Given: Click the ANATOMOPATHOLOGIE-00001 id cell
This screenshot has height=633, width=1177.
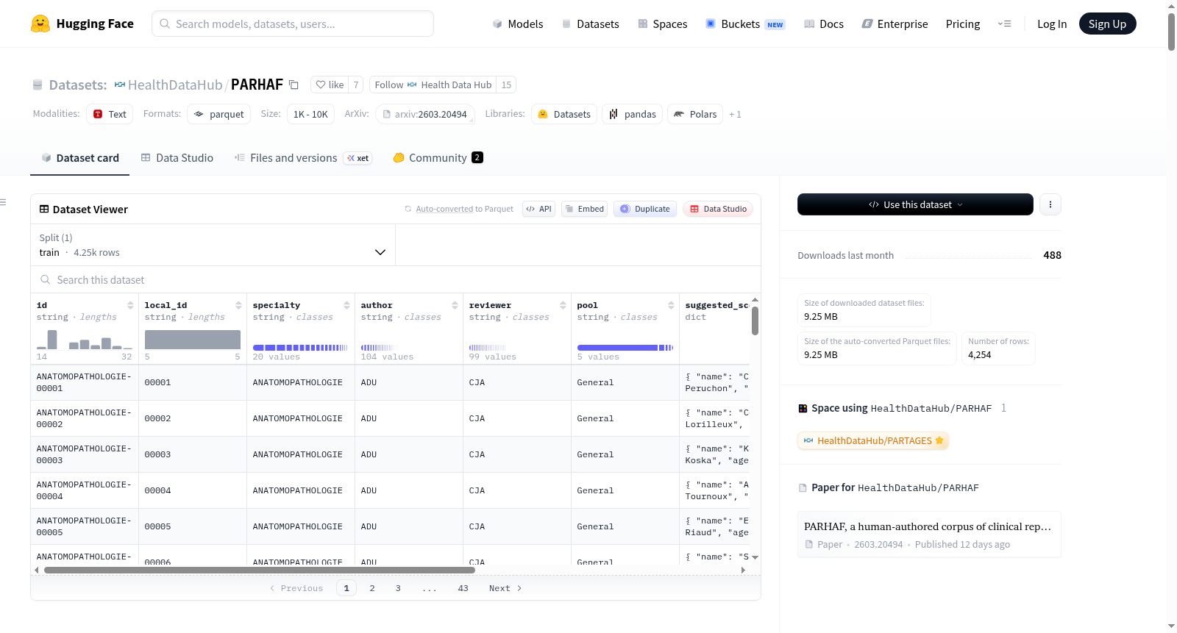Looking at the screenshot, I should tap(84, 382).
